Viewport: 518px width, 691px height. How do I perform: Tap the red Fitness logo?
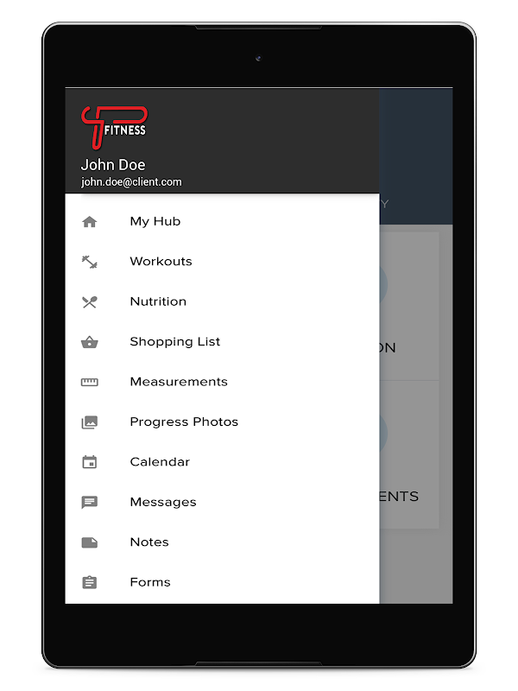[x=114, y=127]
